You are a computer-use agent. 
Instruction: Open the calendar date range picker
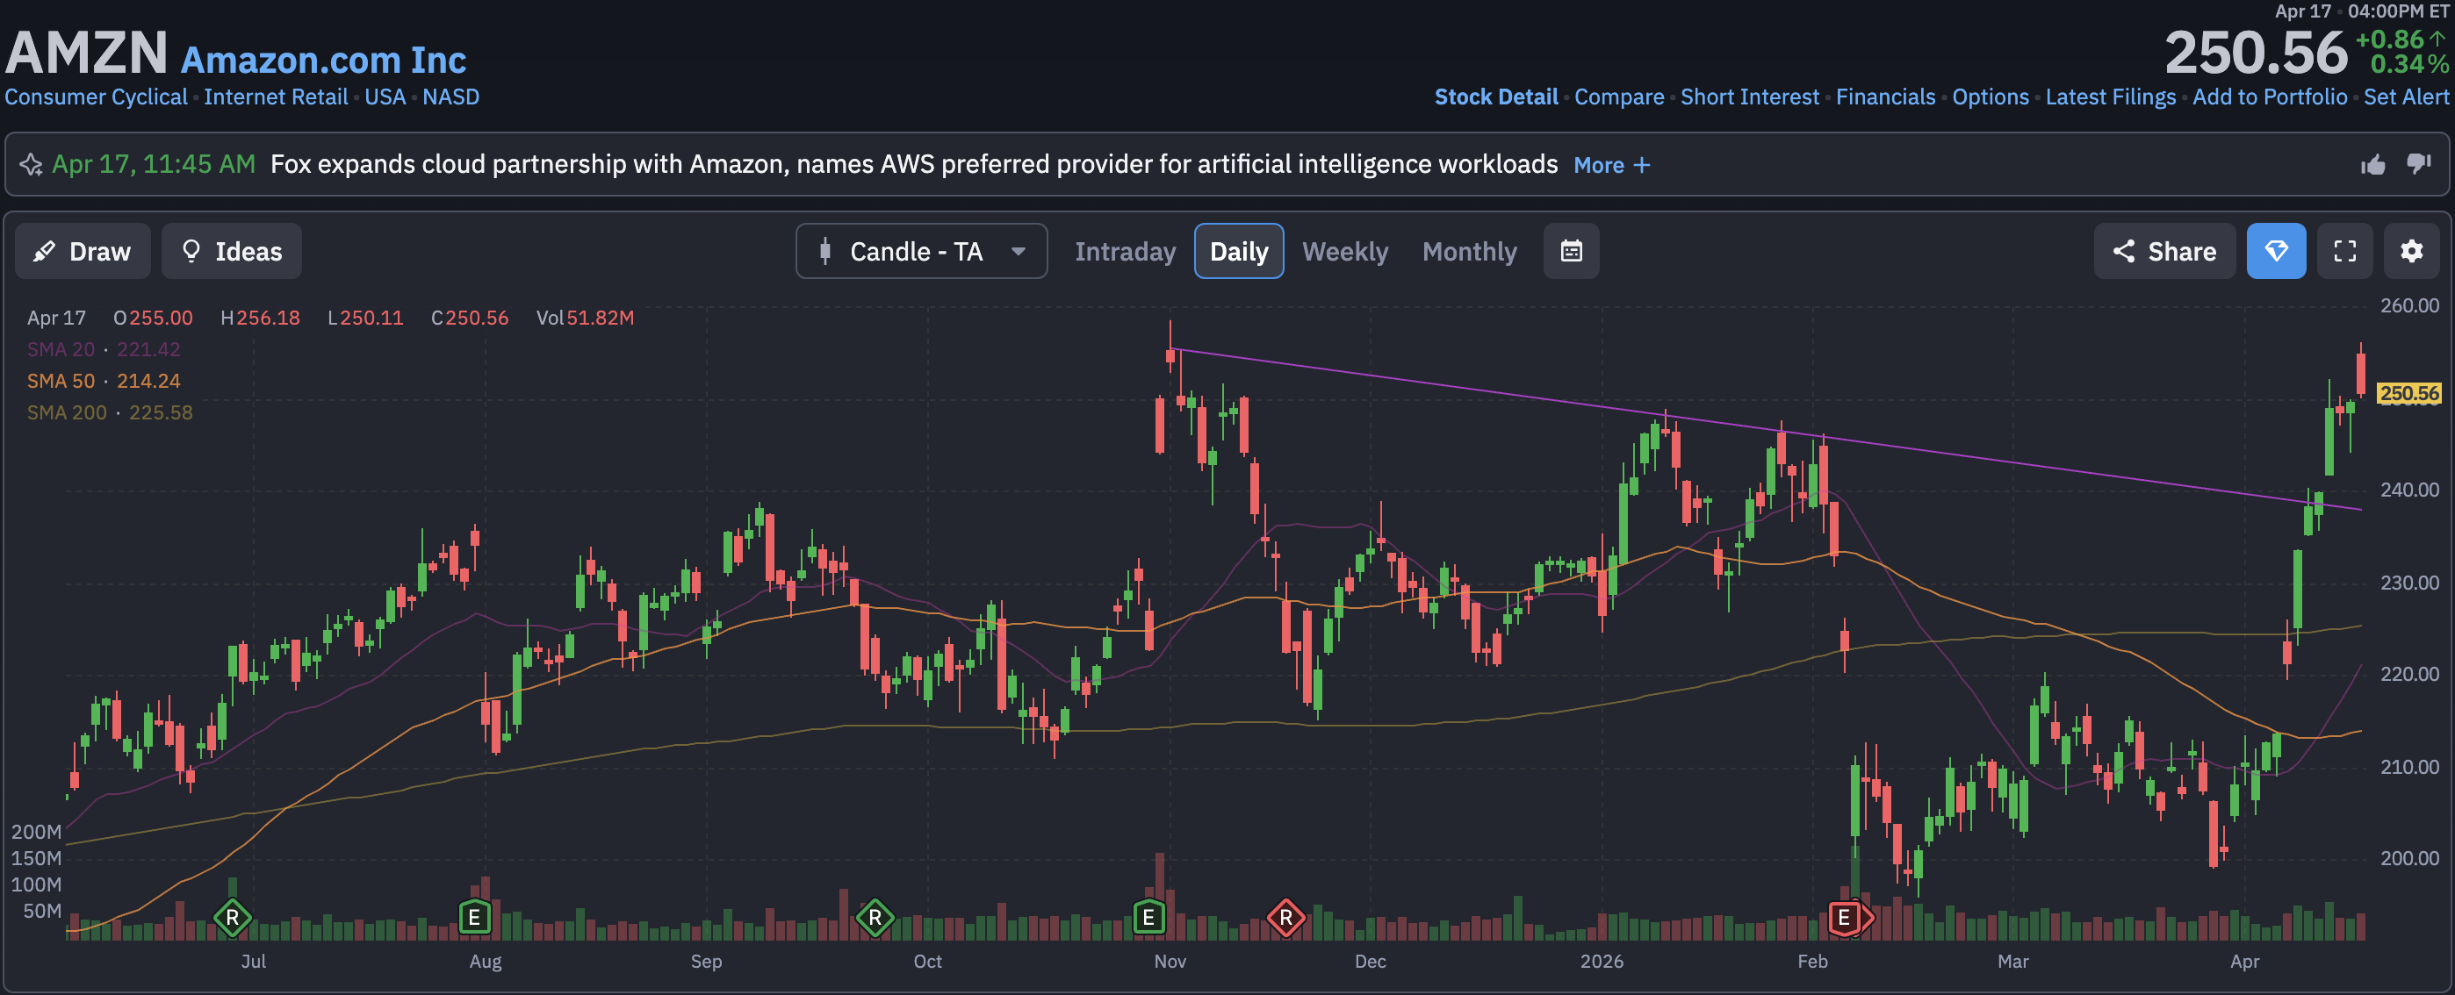pos(1571,251)
